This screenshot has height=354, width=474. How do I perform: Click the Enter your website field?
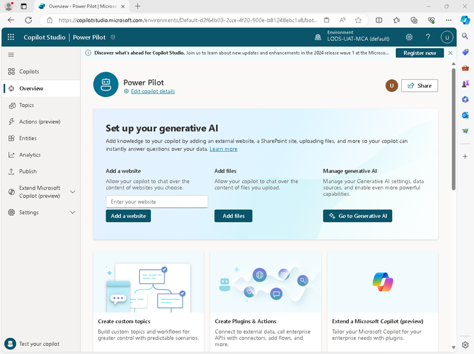[157, 201]
